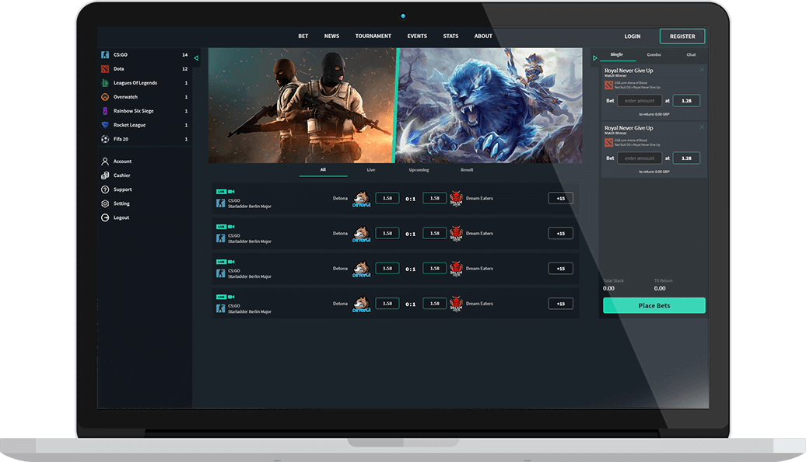This screenshot has width=806, height=462.
Task: Click the live stream camera icon in first match row
Action: pos(231,192)
